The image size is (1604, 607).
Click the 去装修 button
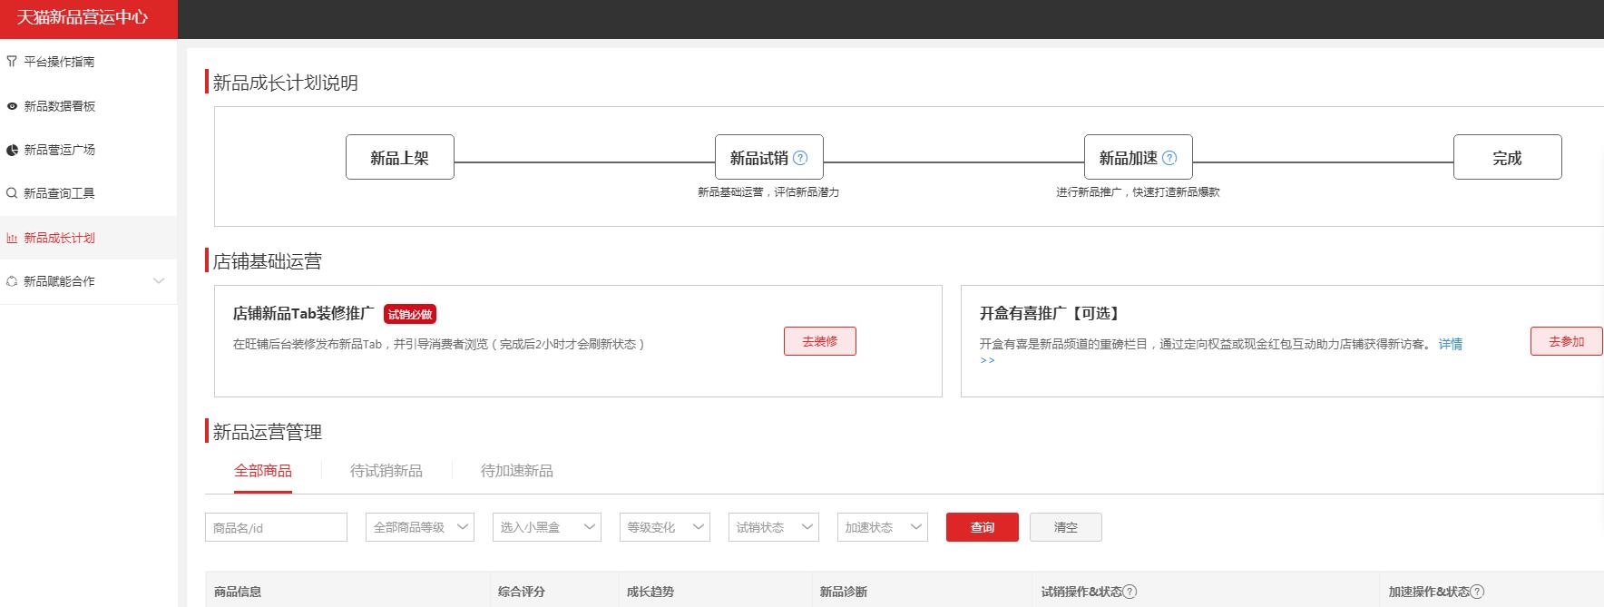click(819, 341)
